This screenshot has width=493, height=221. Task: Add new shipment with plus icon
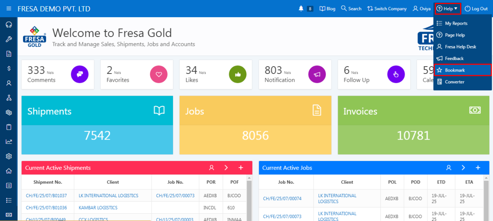pos(241,168)
